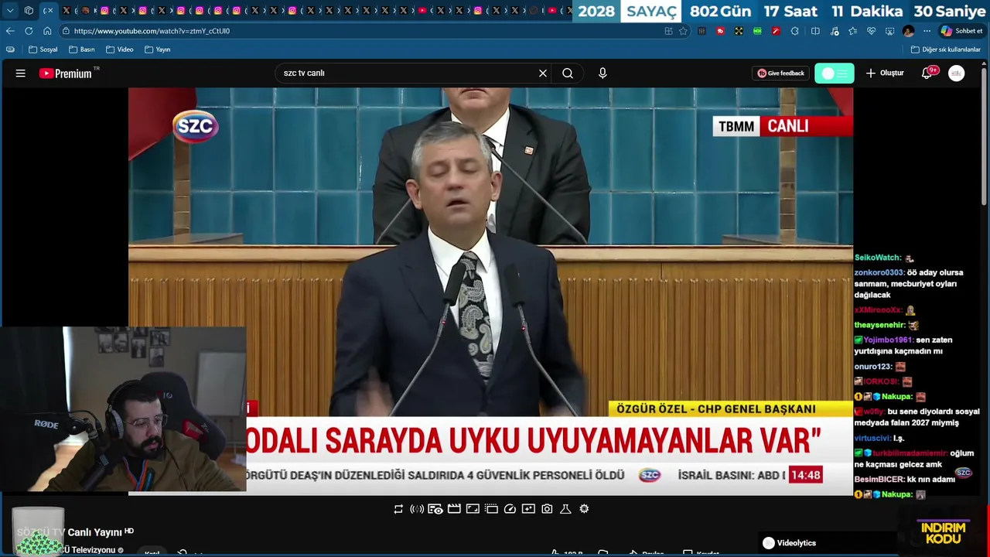Toggle the teal switch in the YouTube header
990x557 pixels.
pos(835,73)
